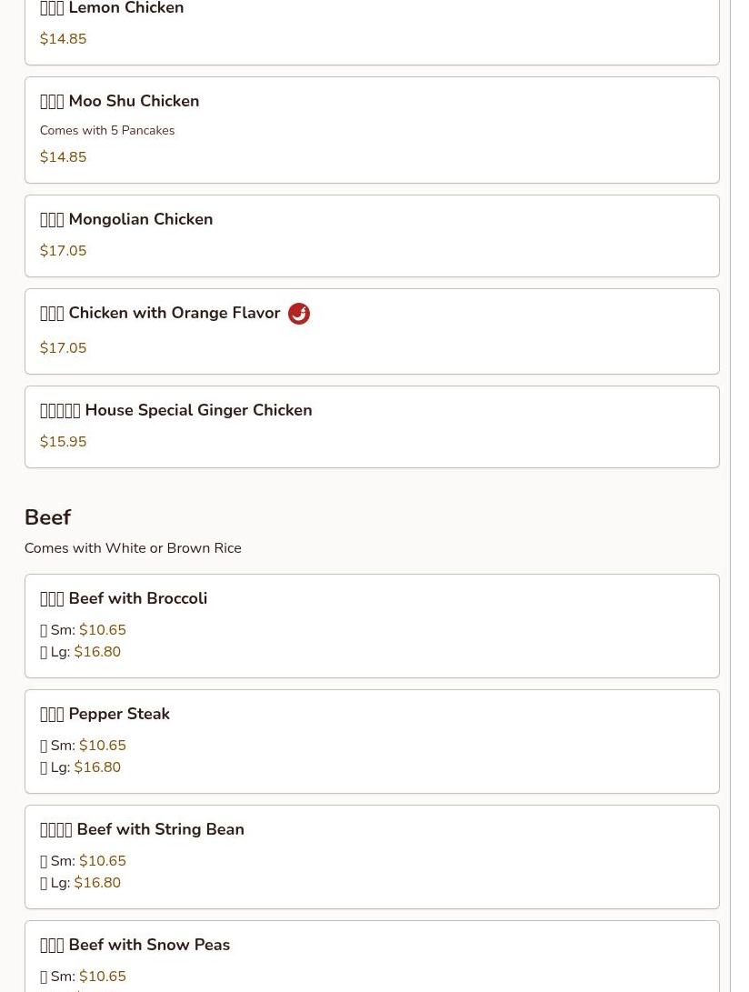Screen dimensions: 749x992
Task: Pick large size price for Beef with Broccoli
Action: point(97,652)
